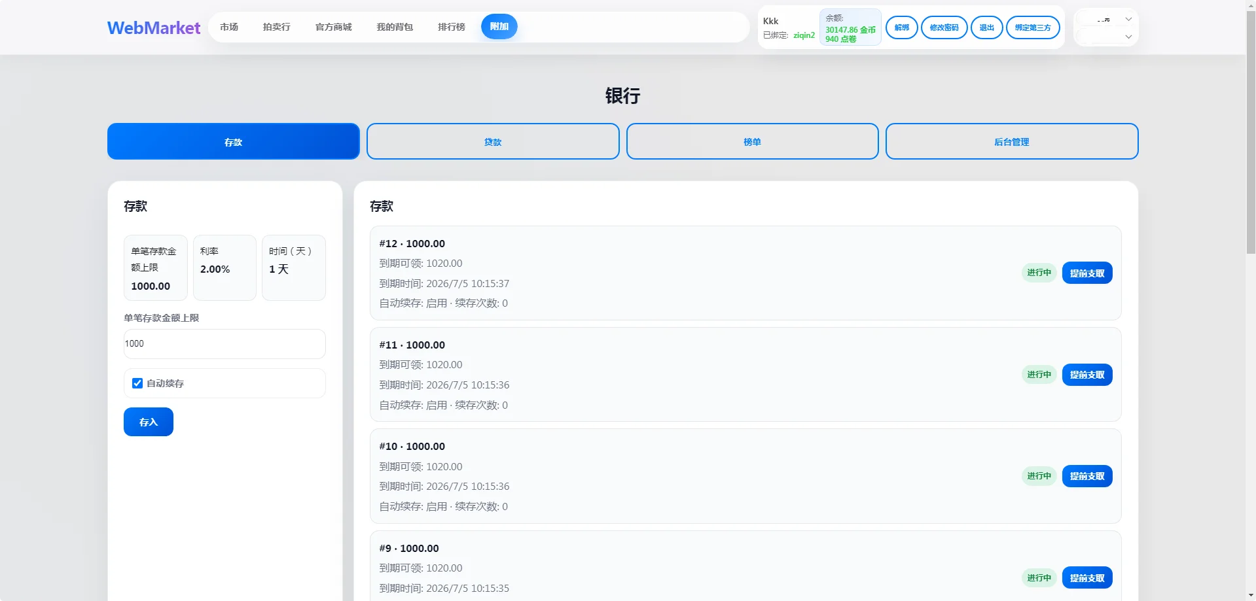The image size is (1256, 601).
Task: Open the 市场 nav item
Action: 229,27
